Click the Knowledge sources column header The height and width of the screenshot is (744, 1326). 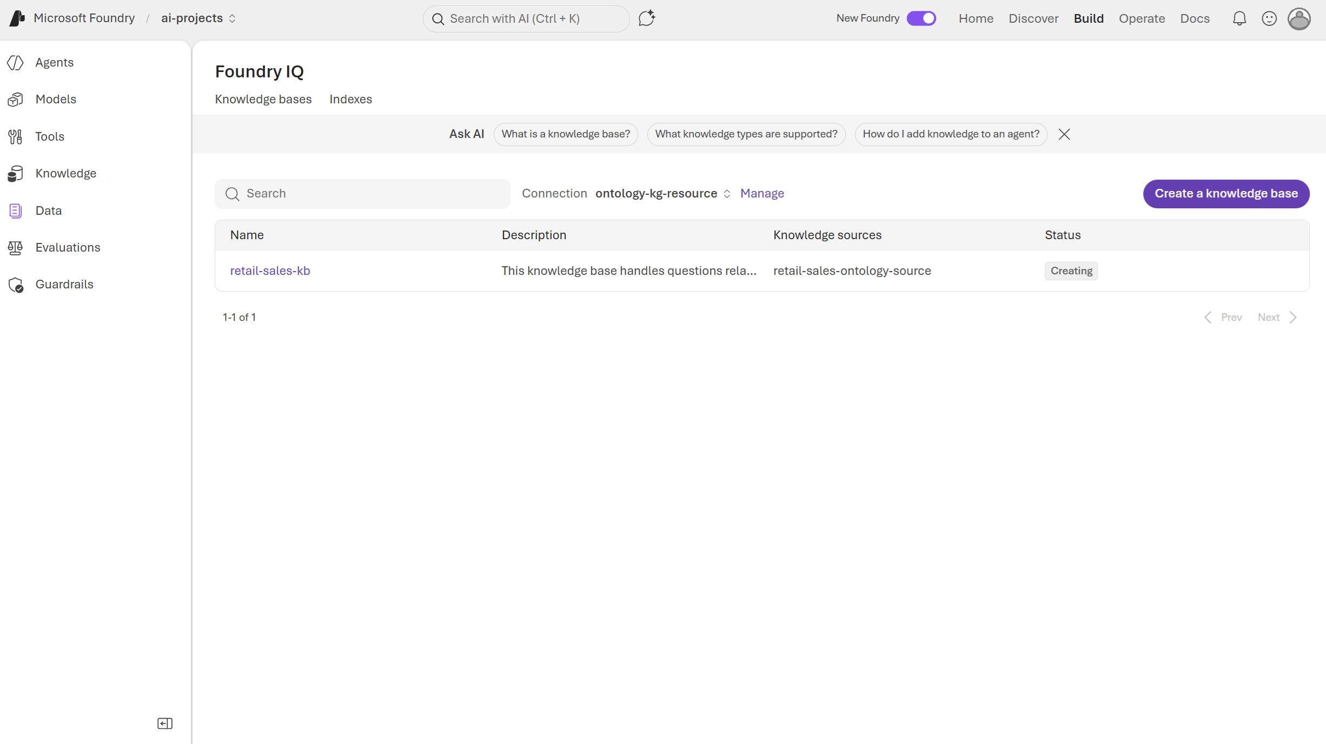(x=827, y=235)
